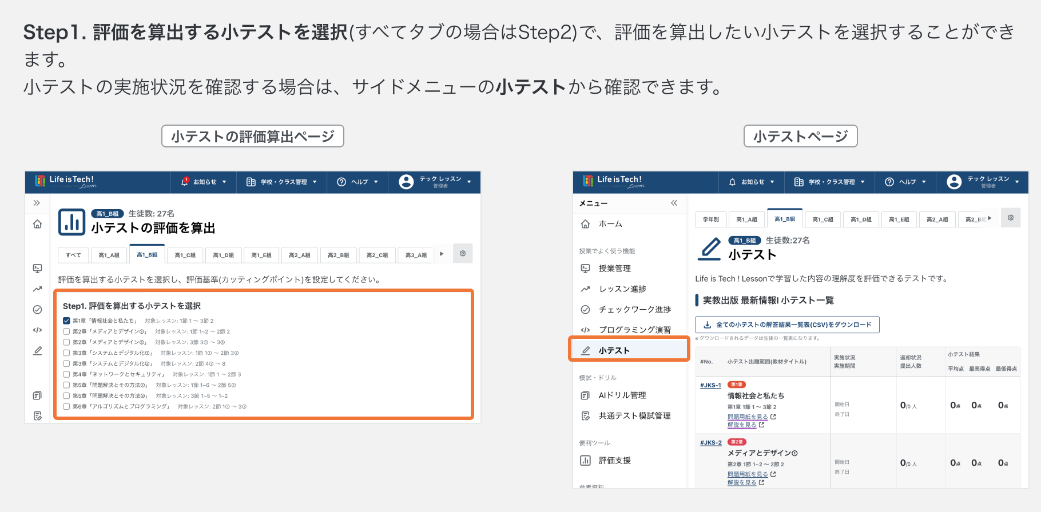Open the quiz pencil icon in the collapsed sidebar
The image size is (1041, 512).
37,350
